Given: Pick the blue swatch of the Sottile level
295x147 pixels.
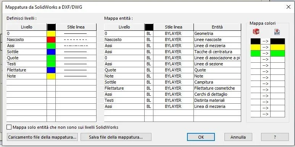Looking at the screenshot, I should click(51, 52).
